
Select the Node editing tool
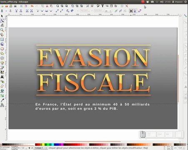point(2,21)
